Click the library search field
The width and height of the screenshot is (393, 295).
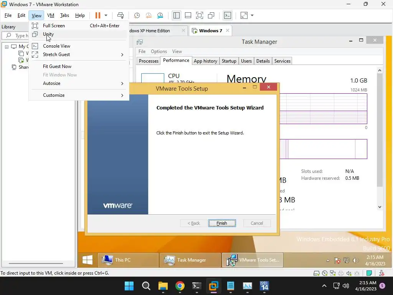pos(15,35)
